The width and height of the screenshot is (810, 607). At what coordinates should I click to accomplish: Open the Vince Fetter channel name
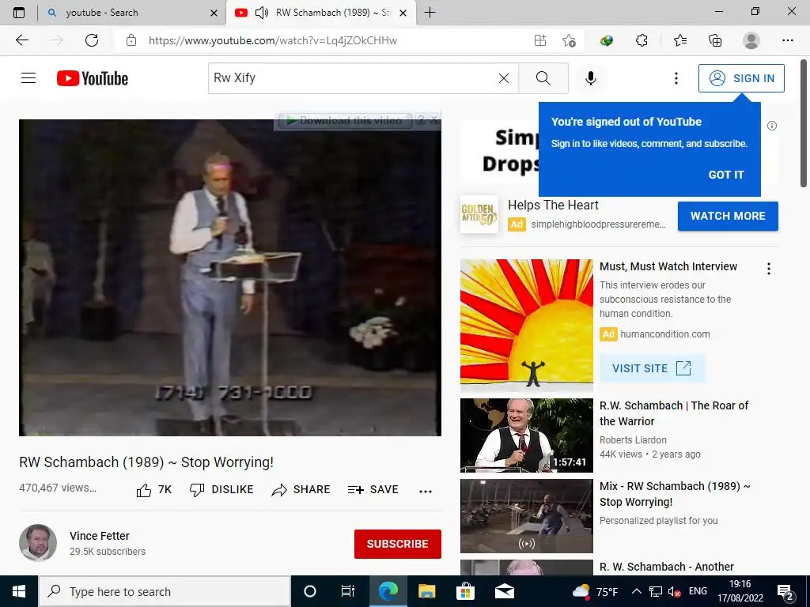[100, 536]
